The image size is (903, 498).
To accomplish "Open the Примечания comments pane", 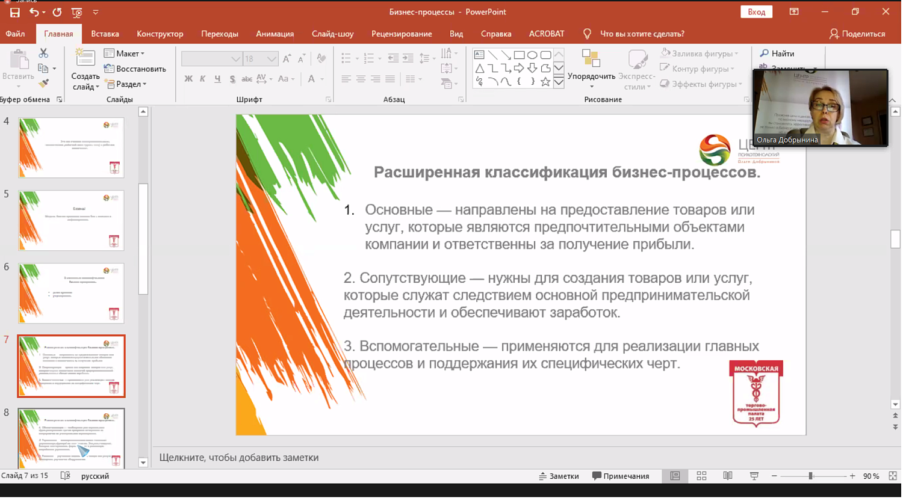I will (621, 476).
